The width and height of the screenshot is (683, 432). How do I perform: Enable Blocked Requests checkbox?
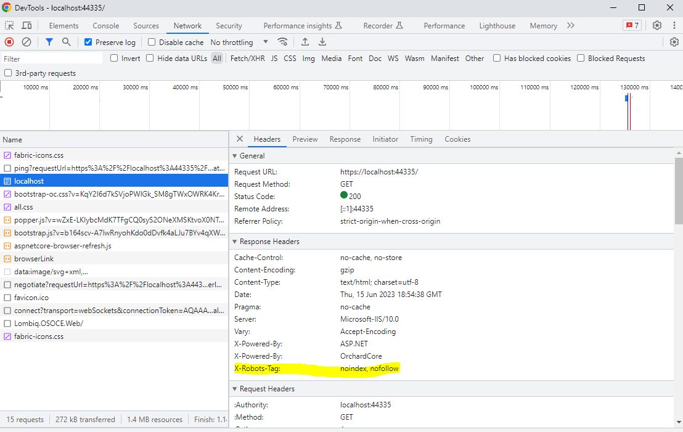click(x=581, y=58)
